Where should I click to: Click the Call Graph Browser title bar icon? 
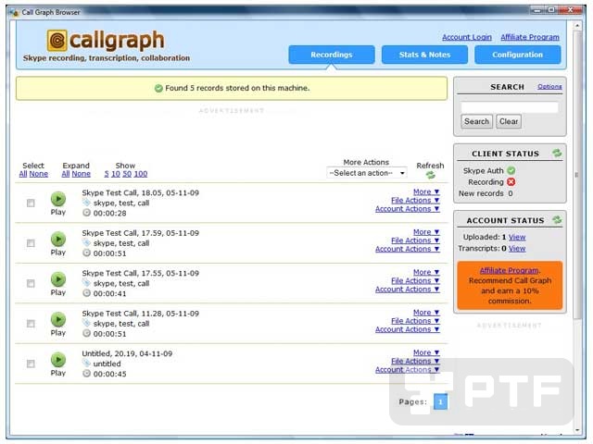[x=15, y=12]
